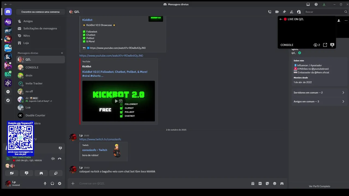
Task: Share your screen from voice controls
Action: (26, 173)
